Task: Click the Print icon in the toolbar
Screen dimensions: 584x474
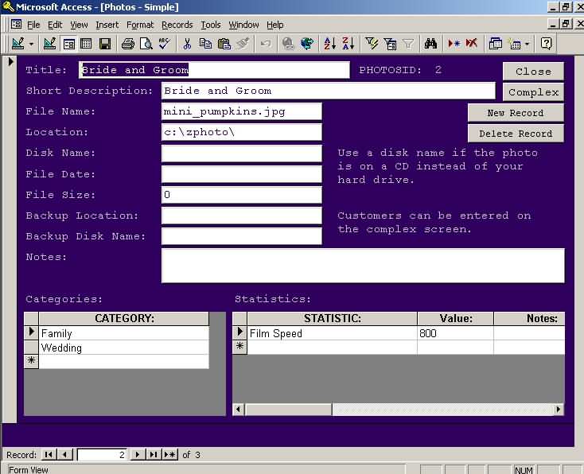Action: click(127, 44)
